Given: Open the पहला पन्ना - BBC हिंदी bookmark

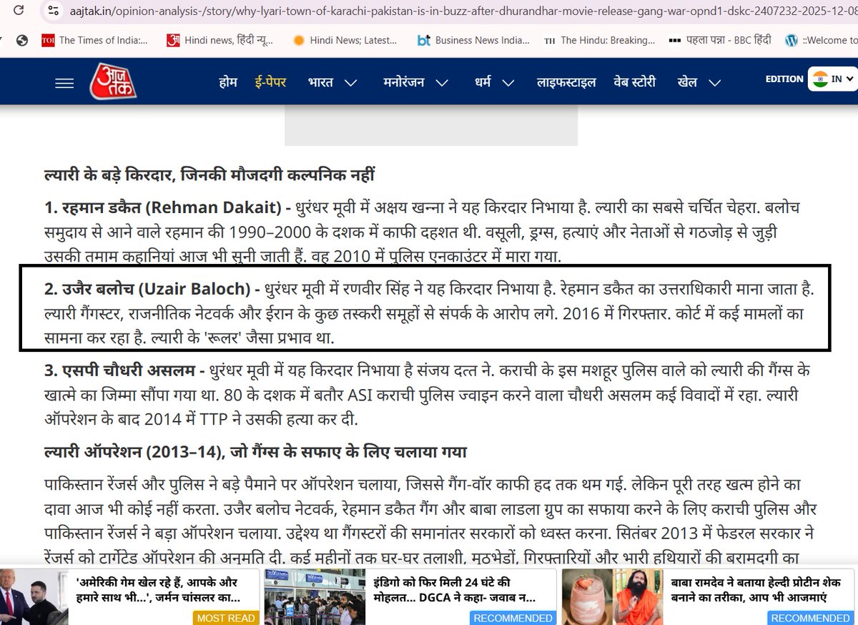Looking at the screenshot, I should click(x=719, y=41).
